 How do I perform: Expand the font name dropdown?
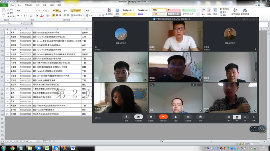coord(37,11)
